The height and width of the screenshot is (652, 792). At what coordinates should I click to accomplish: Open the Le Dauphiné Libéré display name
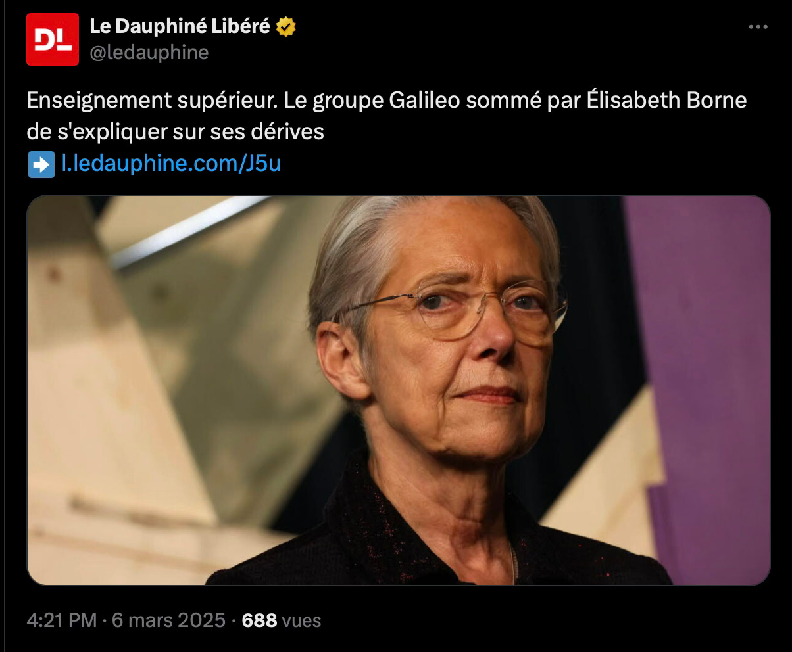(x=180, y=26)
